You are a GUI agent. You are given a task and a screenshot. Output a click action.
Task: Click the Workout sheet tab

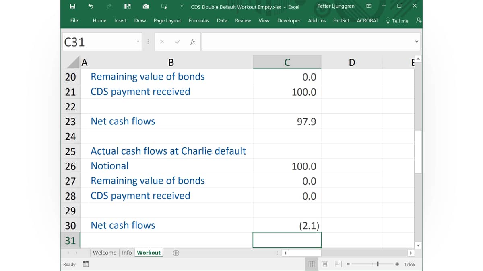click(149, 253)
